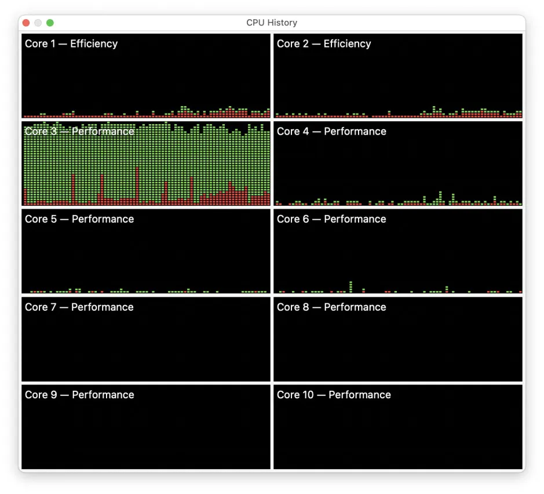Screen dimensions: 544x494
Task: Select the Core 9 — Performance label
Action: click(79, 394)
